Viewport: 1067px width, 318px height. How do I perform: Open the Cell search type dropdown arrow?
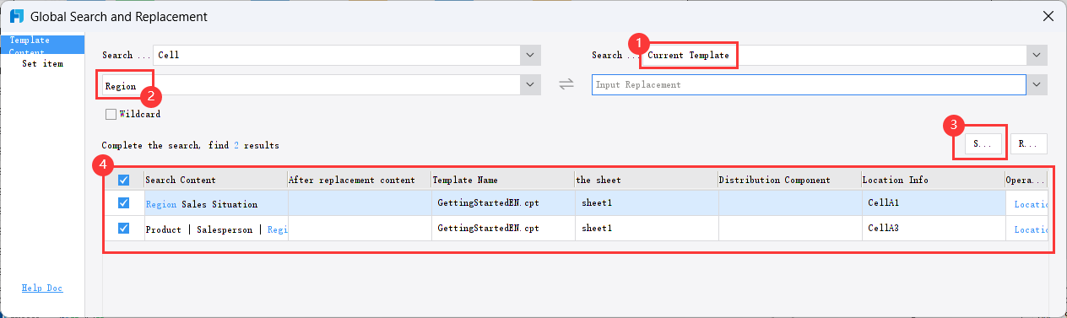(x=530, y=55)
